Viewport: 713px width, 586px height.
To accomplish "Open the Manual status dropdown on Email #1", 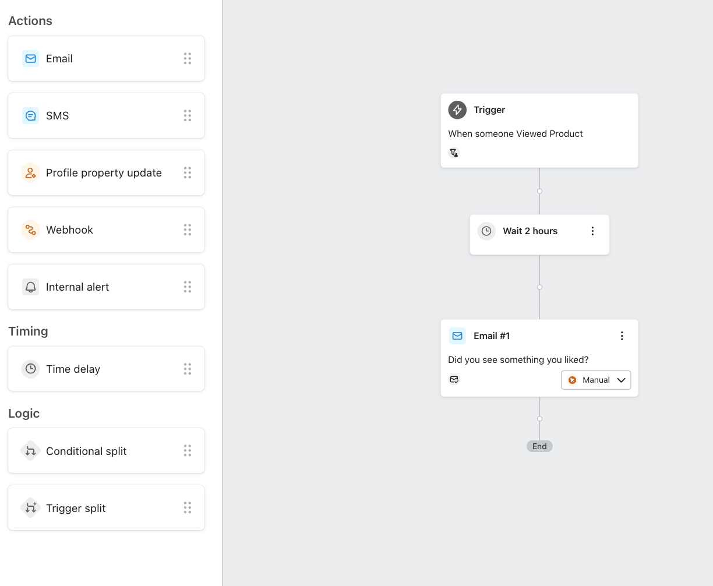I will point(596,380).
